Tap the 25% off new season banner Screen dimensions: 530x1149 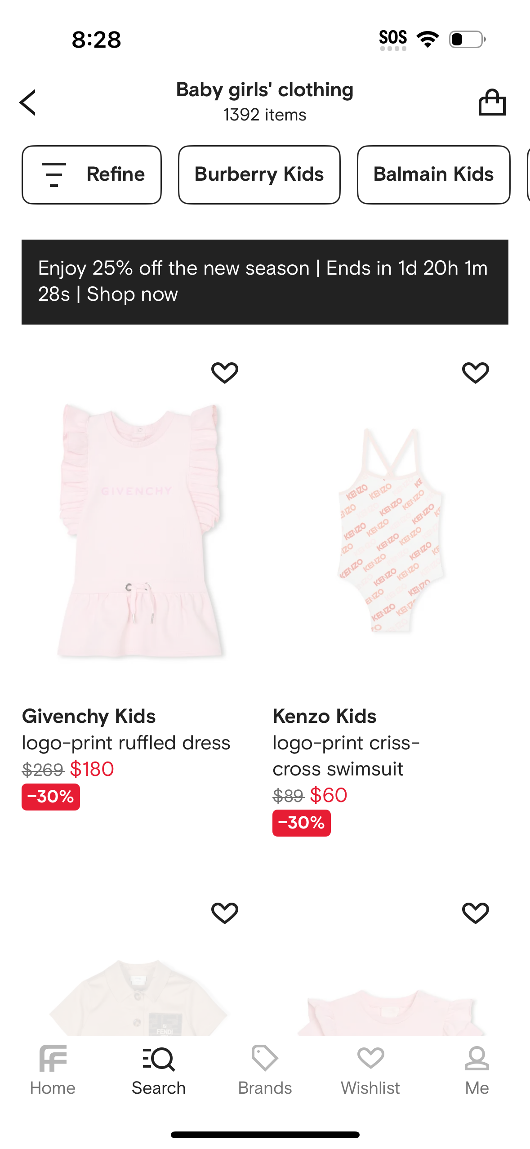tap(265, 282)
